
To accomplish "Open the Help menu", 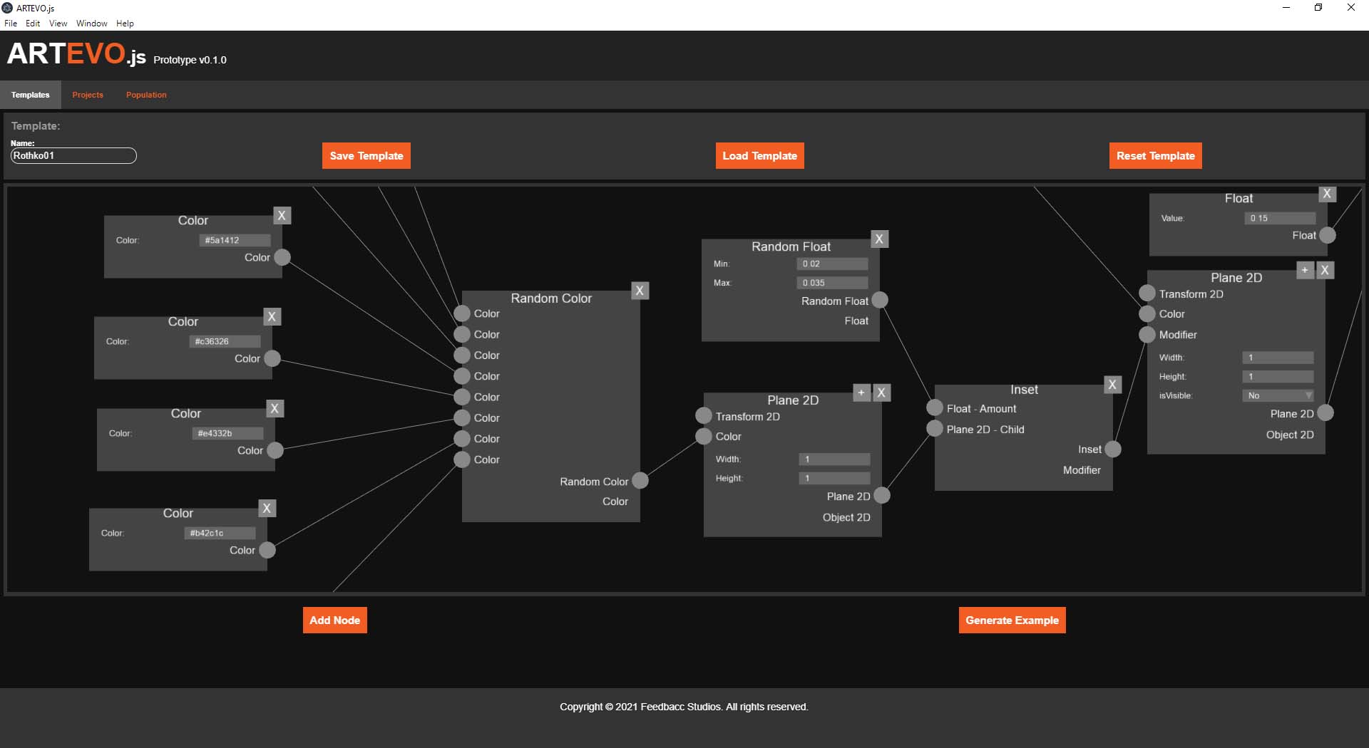I will [x=125, y=24].
